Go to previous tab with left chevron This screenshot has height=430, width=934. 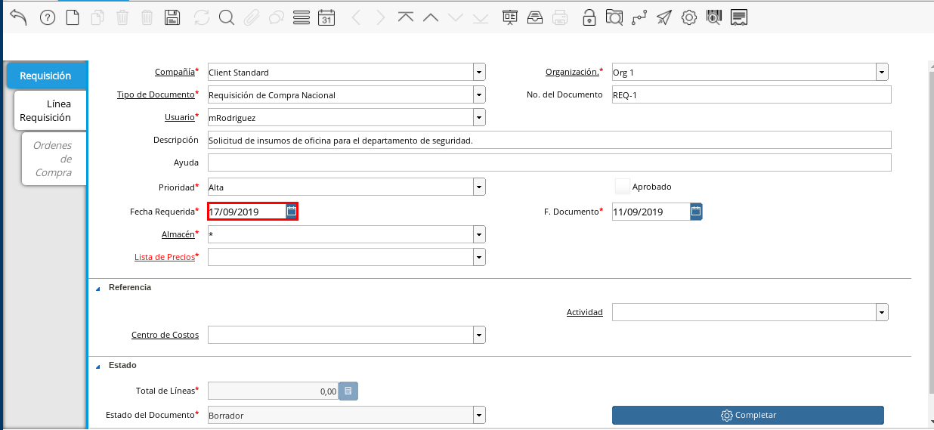coord(356,17)
